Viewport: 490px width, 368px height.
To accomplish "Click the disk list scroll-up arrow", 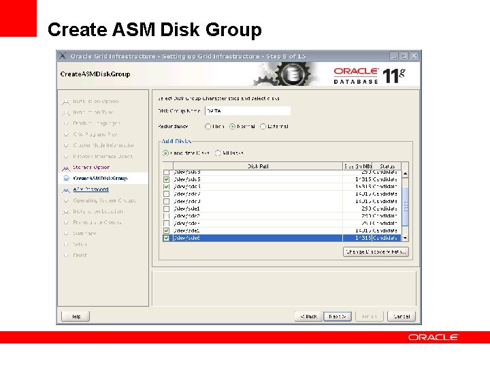I will coord(405,174).
